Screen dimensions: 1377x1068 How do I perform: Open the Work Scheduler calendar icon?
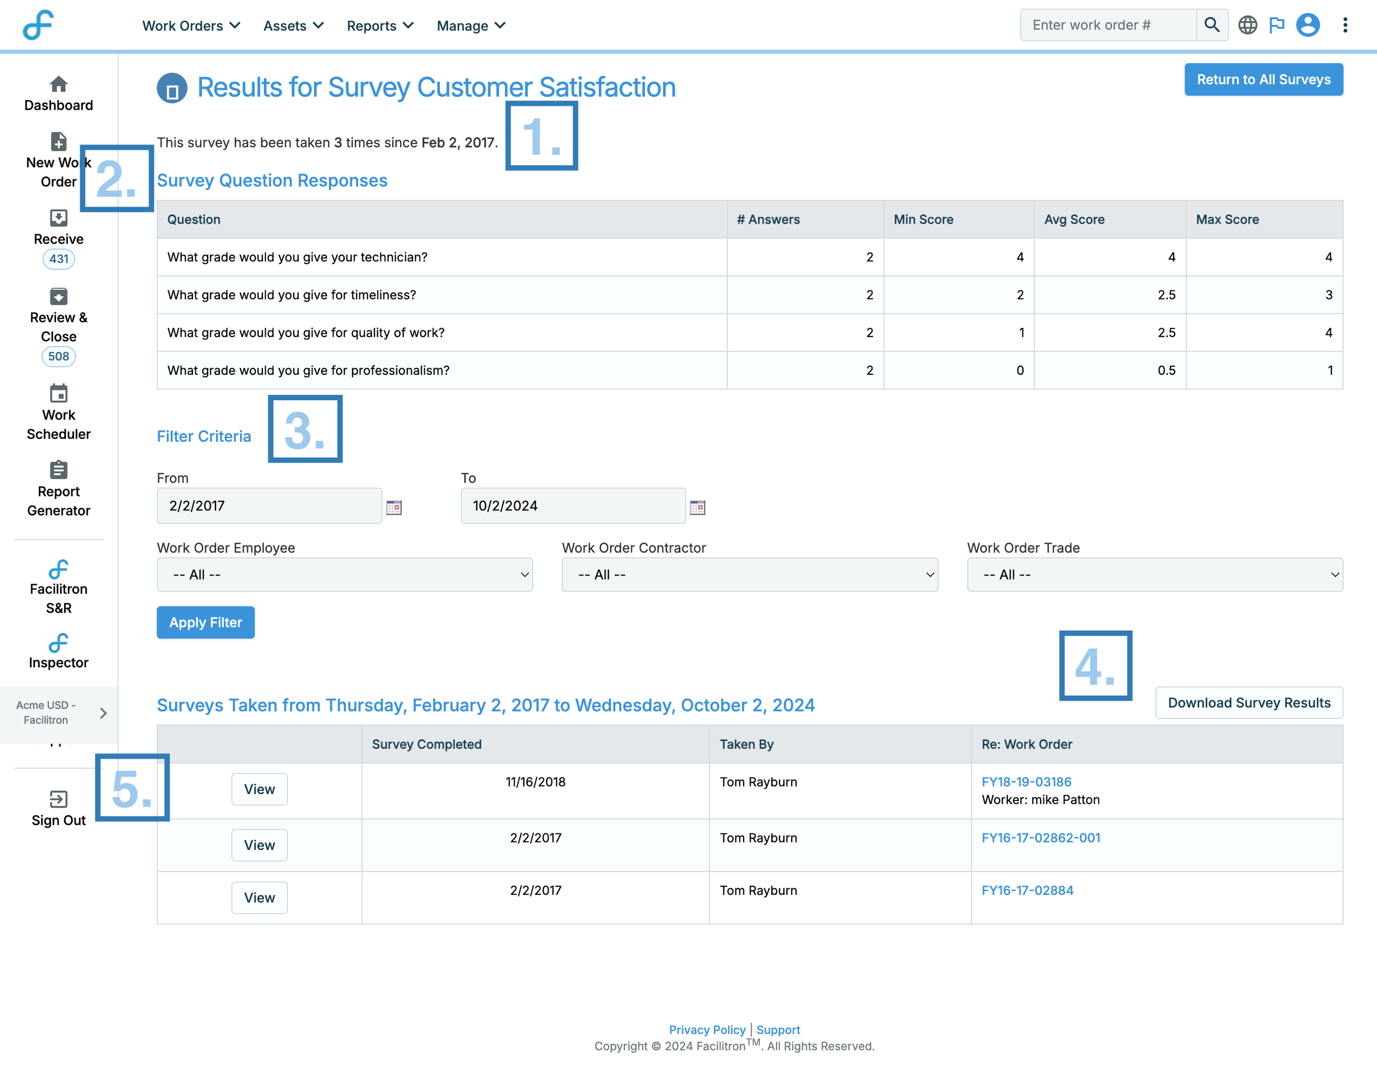coord(59,394)
